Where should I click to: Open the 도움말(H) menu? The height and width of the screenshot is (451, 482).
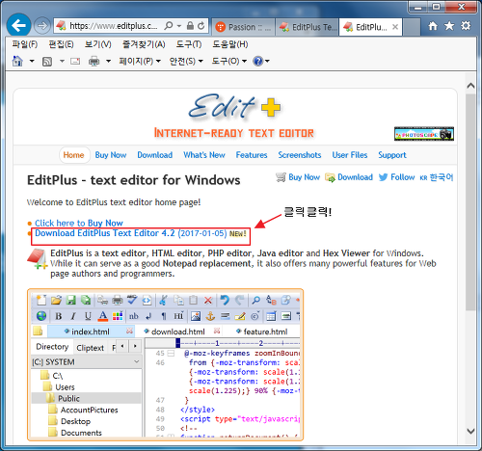[x=230, y=44]
